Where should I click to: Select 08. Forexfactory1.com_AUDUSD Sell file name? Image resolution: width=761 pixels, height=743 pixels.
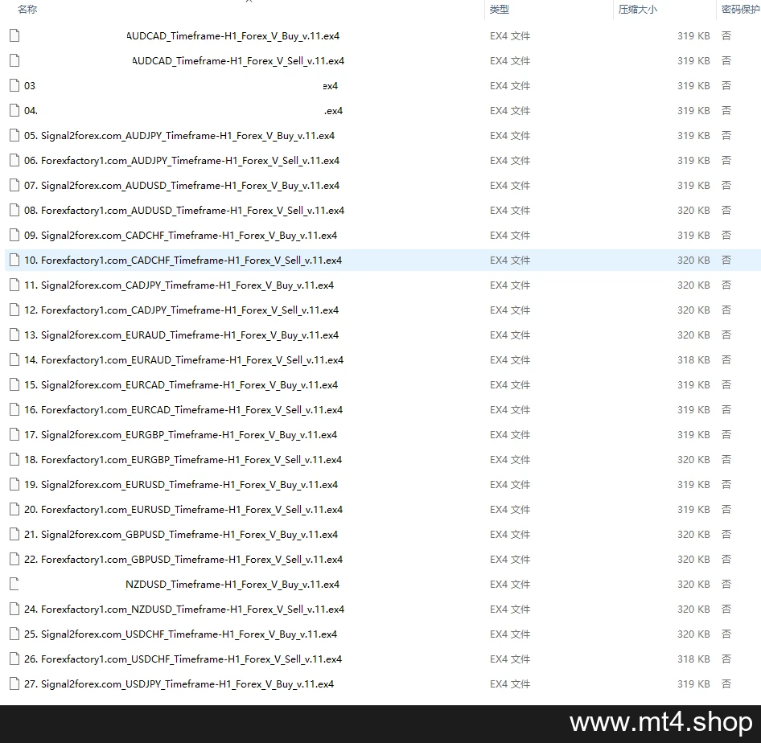point(184,211)
